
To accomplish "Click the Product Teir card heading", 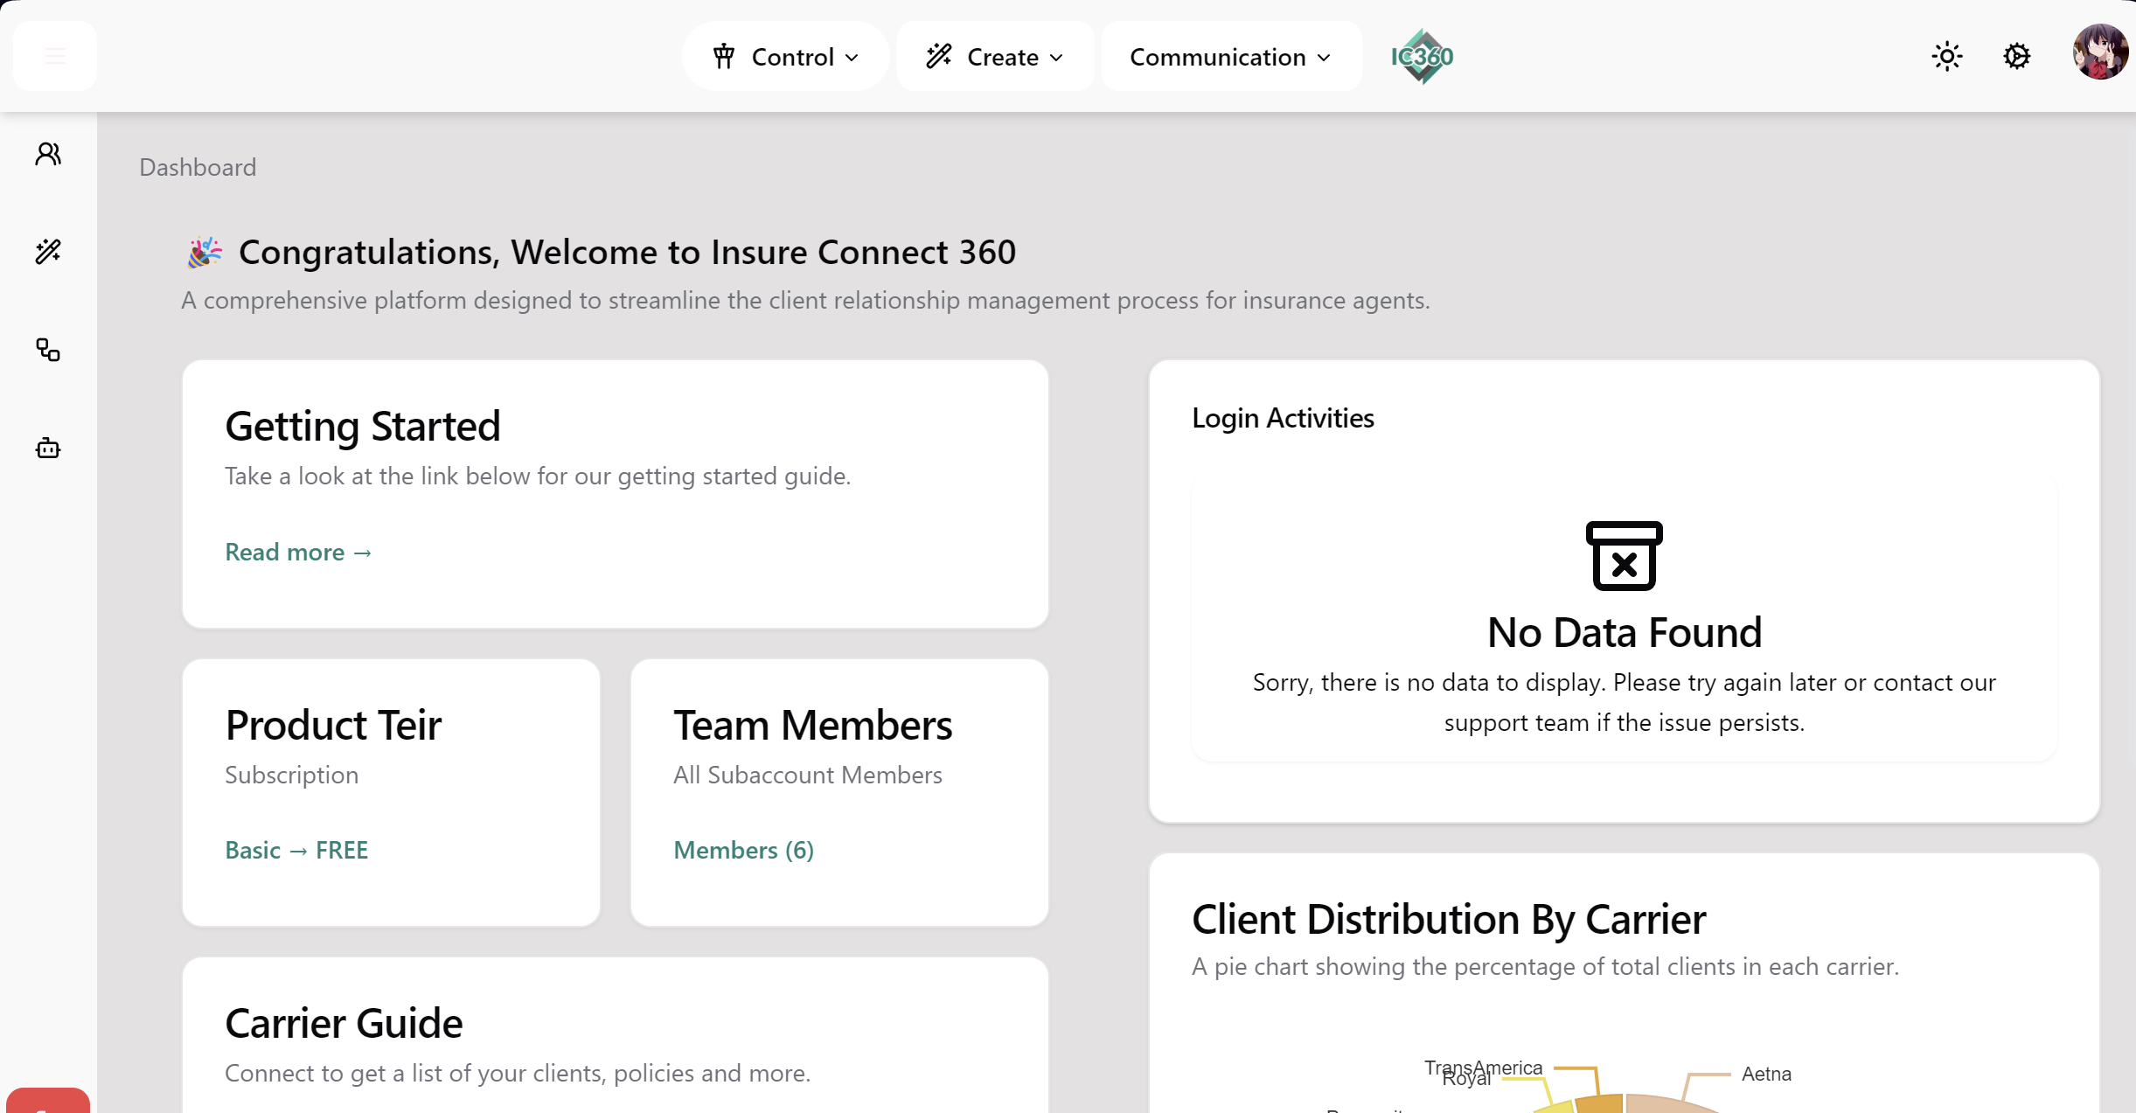I will [x=333, y=725].
